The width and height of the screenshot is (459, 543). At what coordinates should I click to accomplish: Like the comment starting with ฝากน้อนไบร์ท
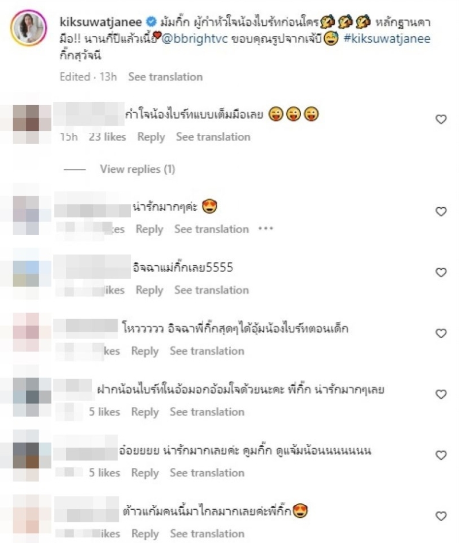[441, 394]
